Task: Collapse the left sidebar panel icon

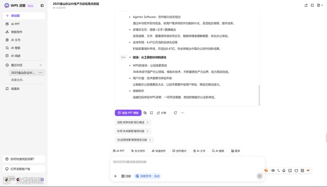Action: coord(42,6)
